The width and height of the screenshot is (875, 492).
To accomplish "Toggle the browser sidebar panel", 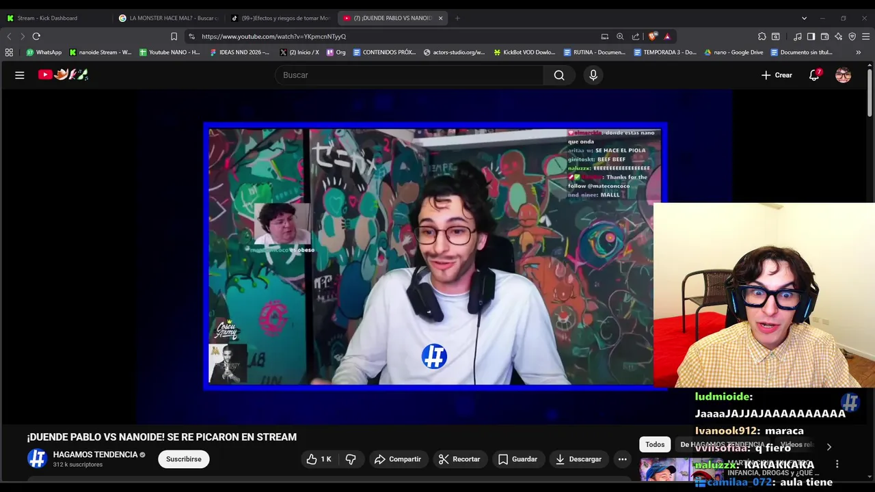I will [x=811, y=36].
